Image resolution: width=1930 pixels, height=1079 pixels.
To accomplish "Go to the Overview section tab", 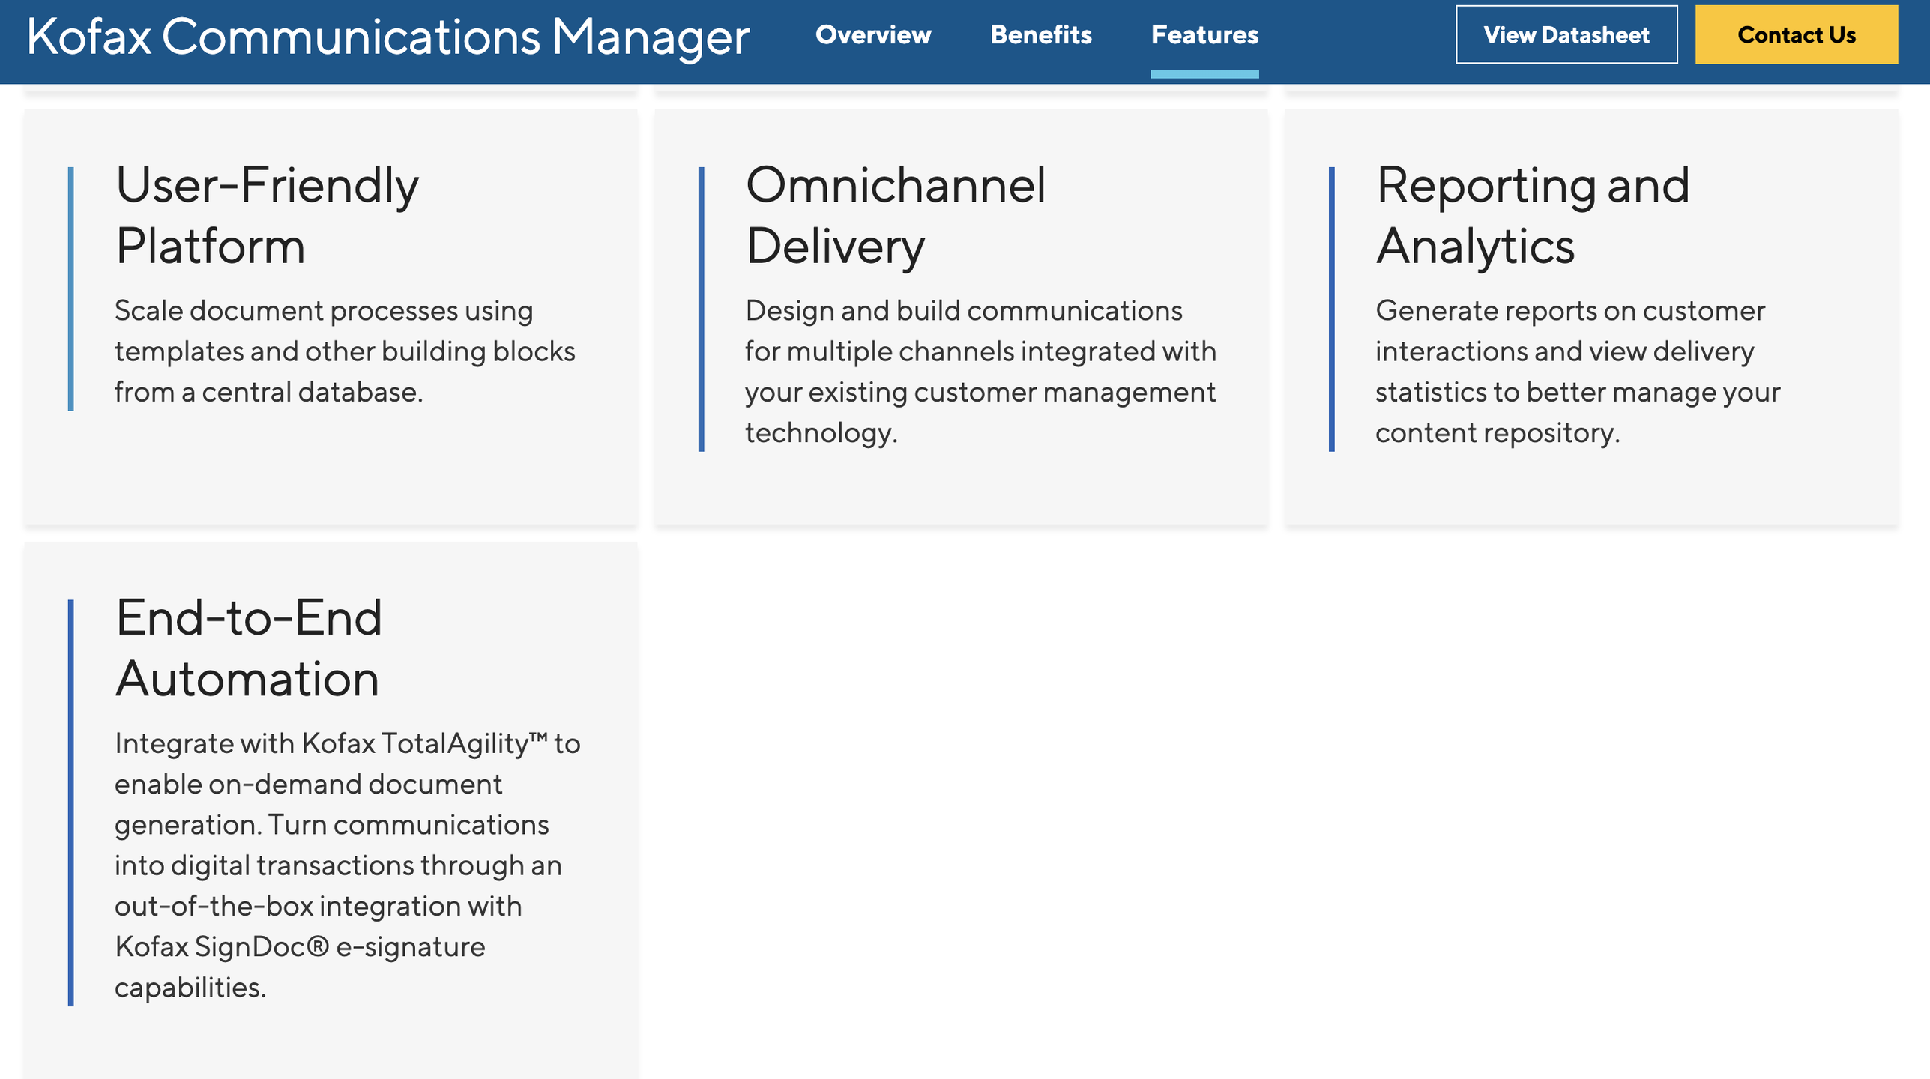I will 872,34.
